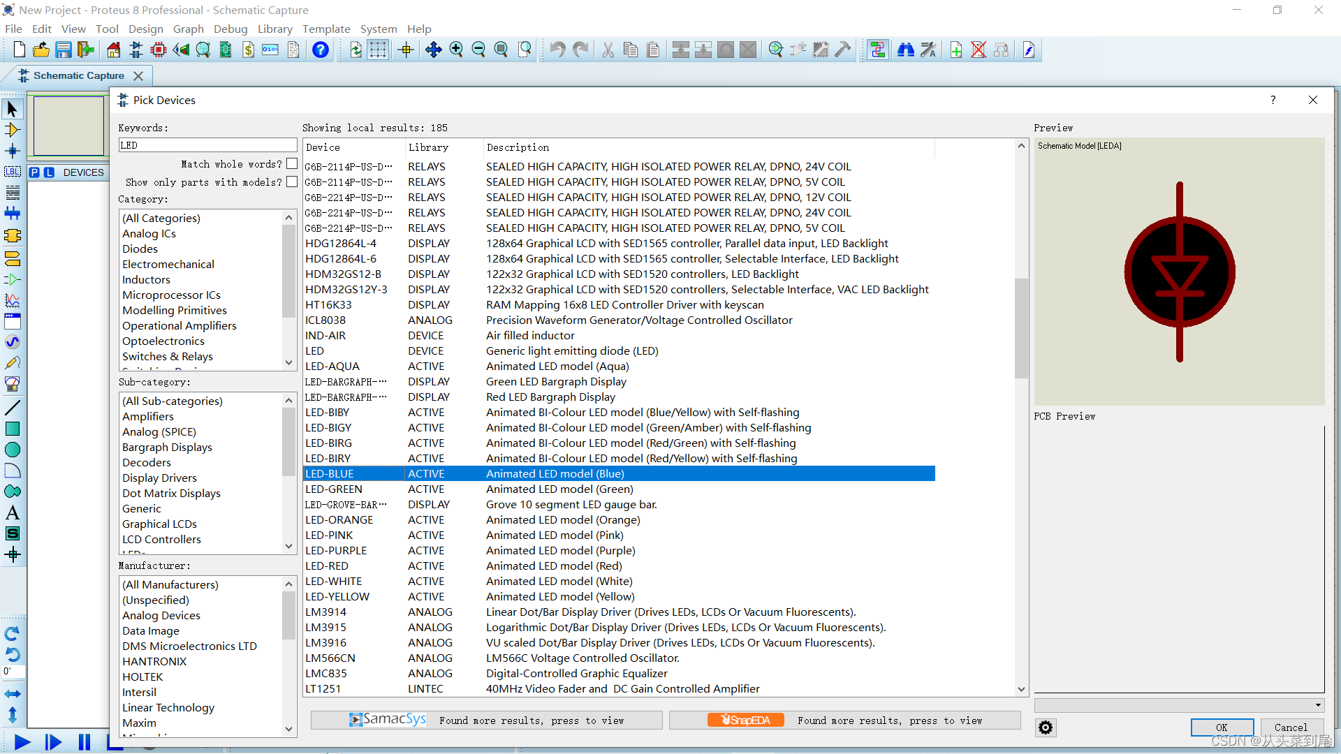This screenshot has height=754, width=1341.
Task: Select Switches & Relays category
Action: [168, 356]
